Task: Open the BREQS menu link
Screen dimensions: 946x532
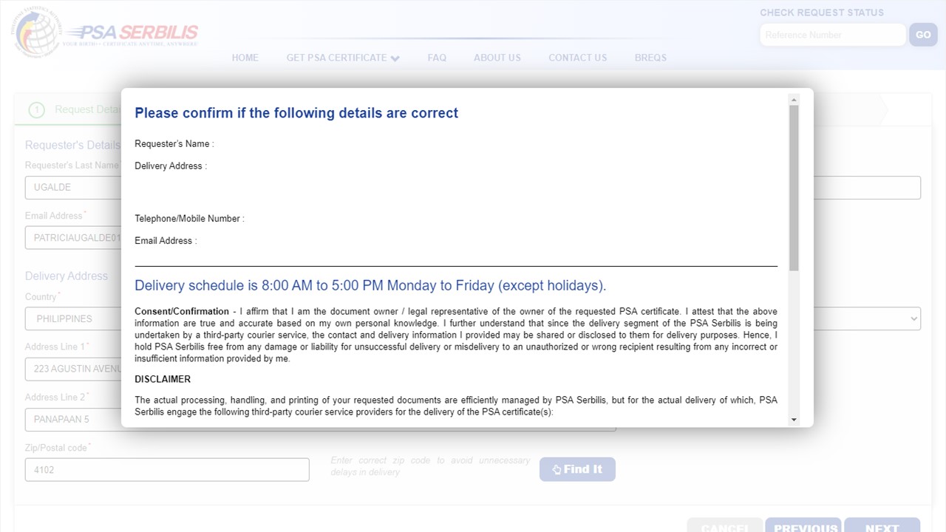Action: coord(650,58)
